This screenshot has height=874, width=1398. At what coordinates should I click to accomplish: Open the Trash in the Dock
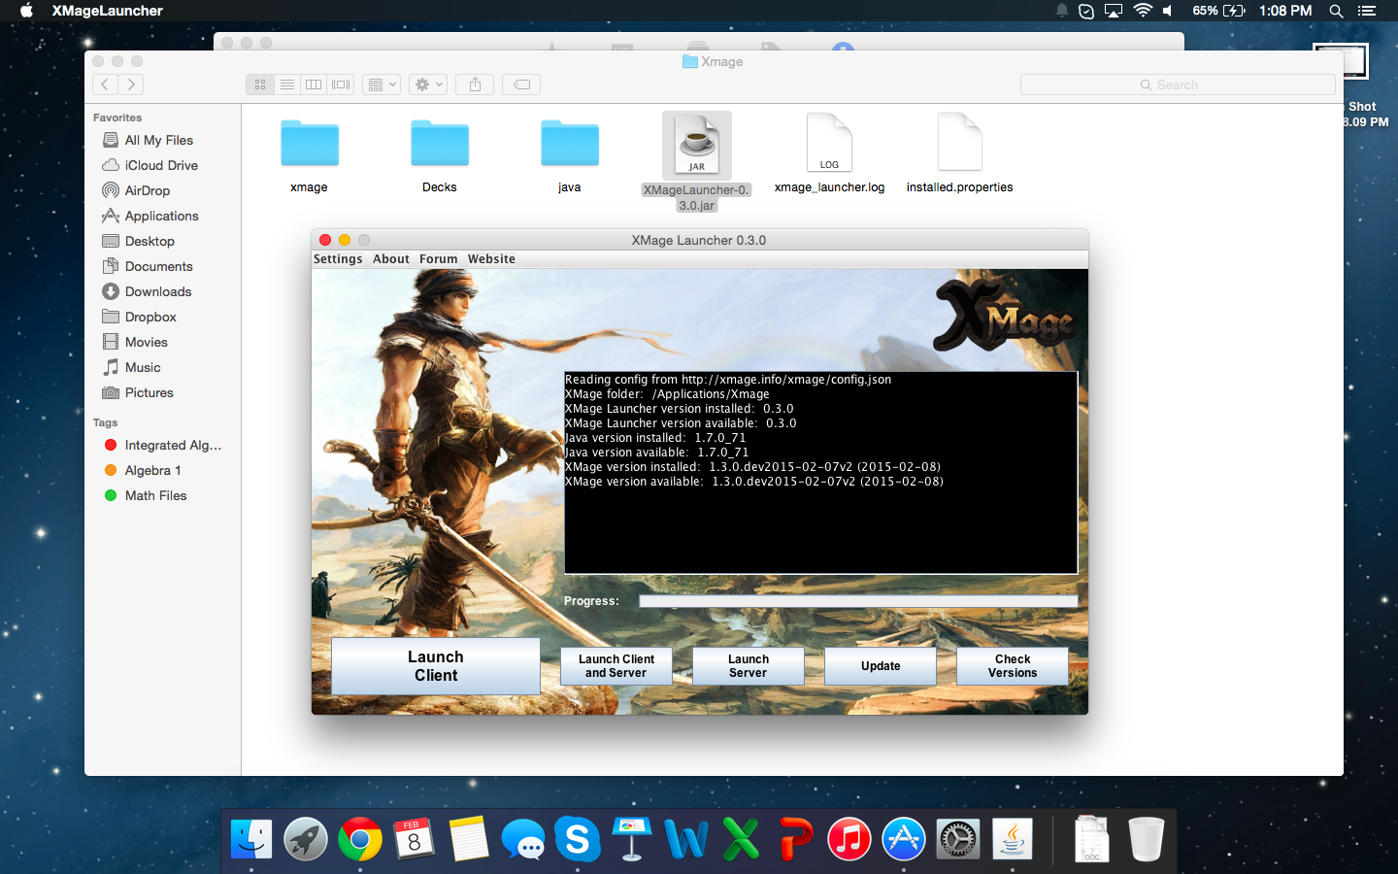[1147, 839]
